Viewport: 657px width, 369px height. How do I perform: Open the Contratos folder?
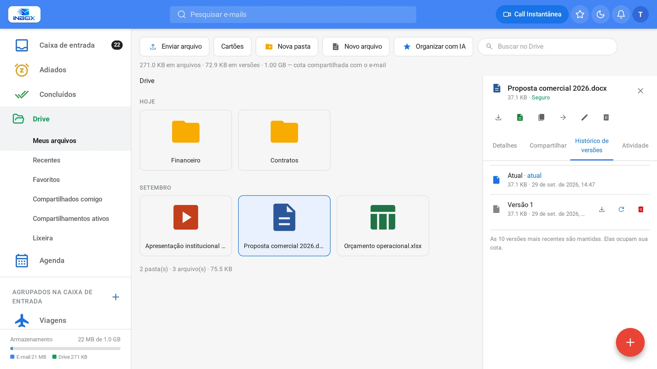[x=284, y=140]
